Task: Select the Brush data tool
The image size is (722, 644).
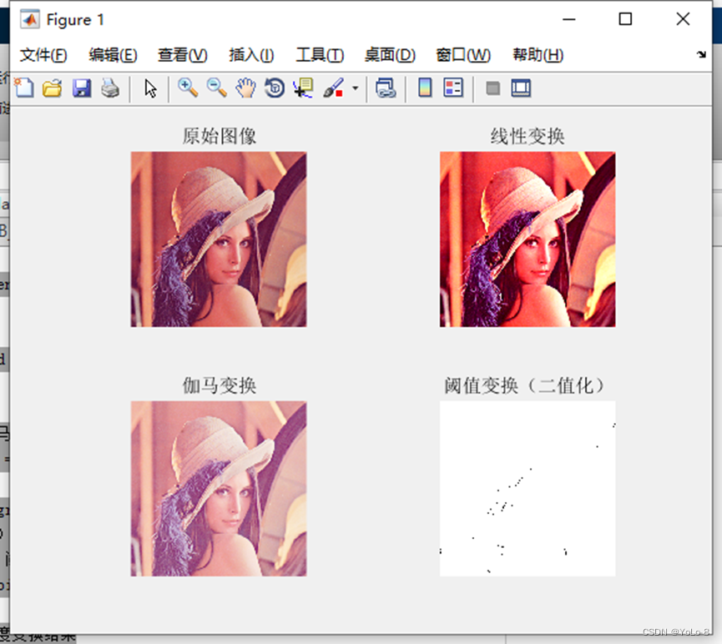Action: [x=333, y=88]
